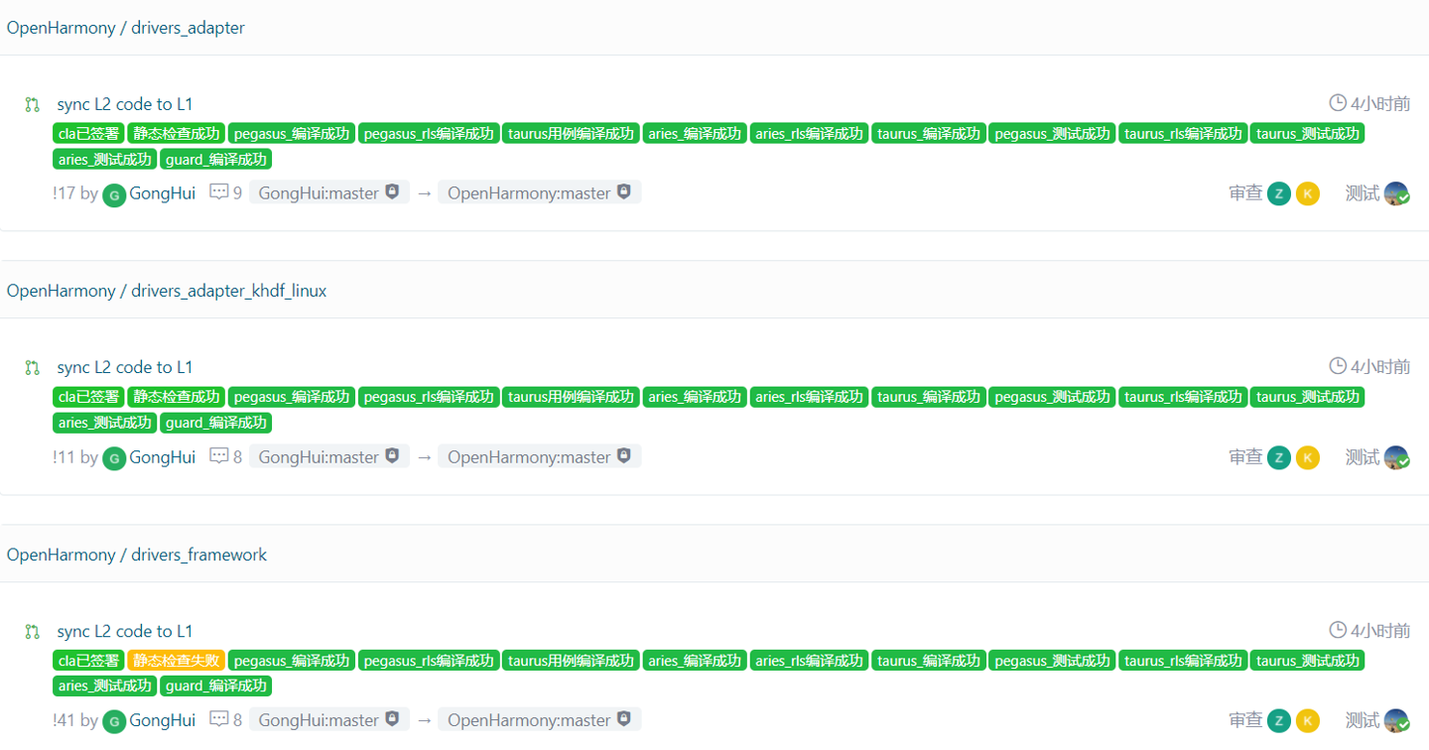Click the pull request icon beside PR !41
The image size is (1429, 750).
[x=33, y=632]
